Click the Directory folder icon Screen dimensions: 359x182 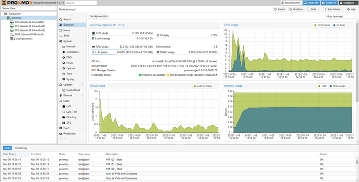tap(64, 117)
